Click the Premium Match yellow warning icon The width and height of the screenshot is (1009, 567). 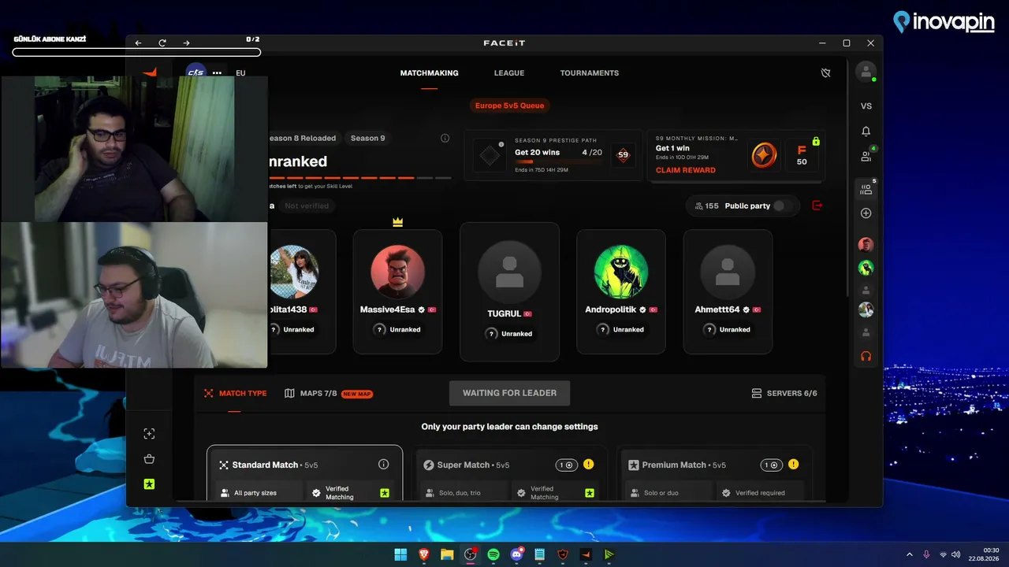(793, 465)
